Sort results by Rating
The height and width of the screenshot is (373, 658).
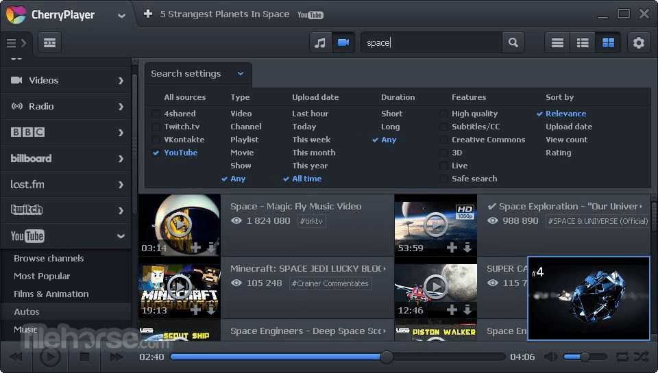click(x=558, y=153)
